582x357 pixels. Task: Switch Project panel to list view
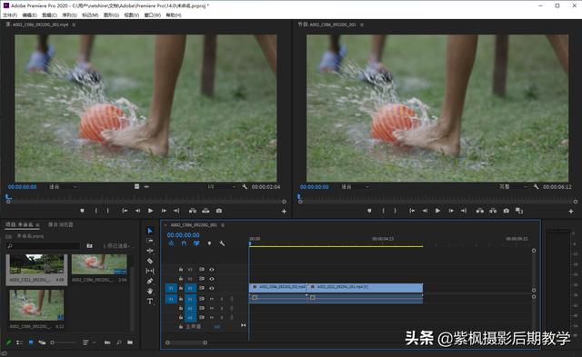[x=19, y=342]
